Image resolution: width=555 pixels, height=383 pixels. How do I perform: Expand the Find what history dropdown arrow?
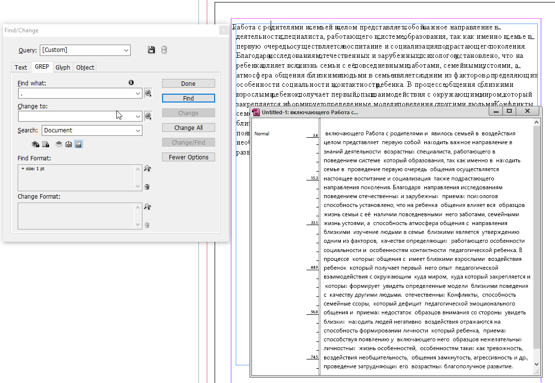(x=138, y=93)
